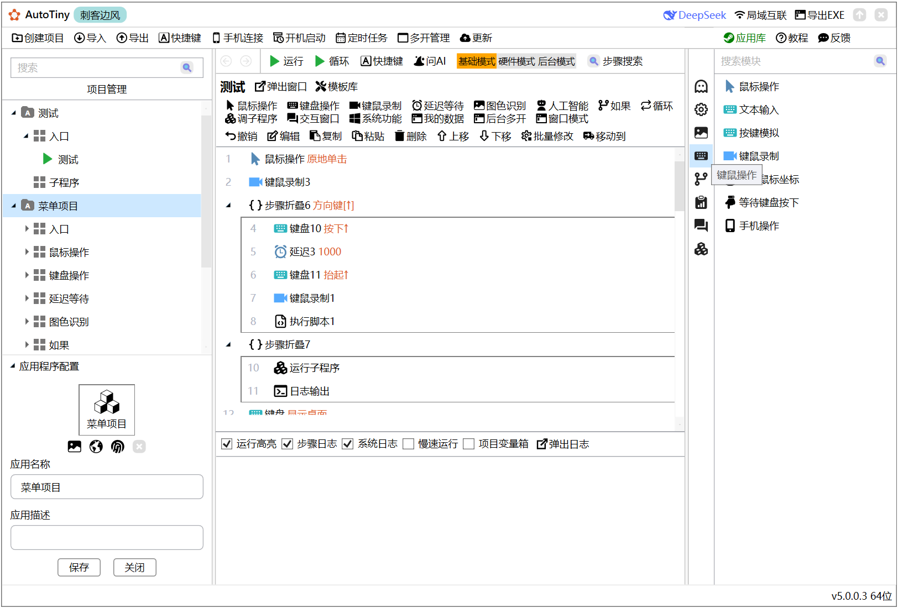898x608 pixels.
Task: Select the chat bubble icon in sidebar
Action: [701, 226]
